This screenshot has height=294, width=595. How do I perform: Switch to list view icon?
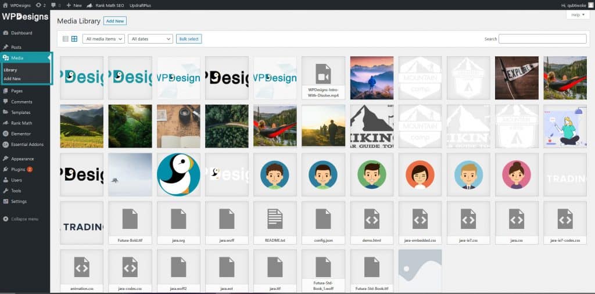click(x=65, y=39)
